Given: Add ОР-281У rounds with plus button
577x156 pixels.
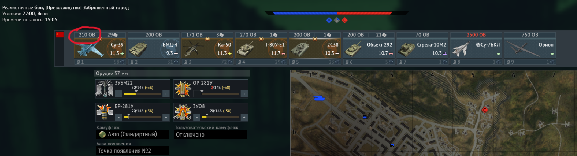Looking at the screenshot, I should point(244,94).
